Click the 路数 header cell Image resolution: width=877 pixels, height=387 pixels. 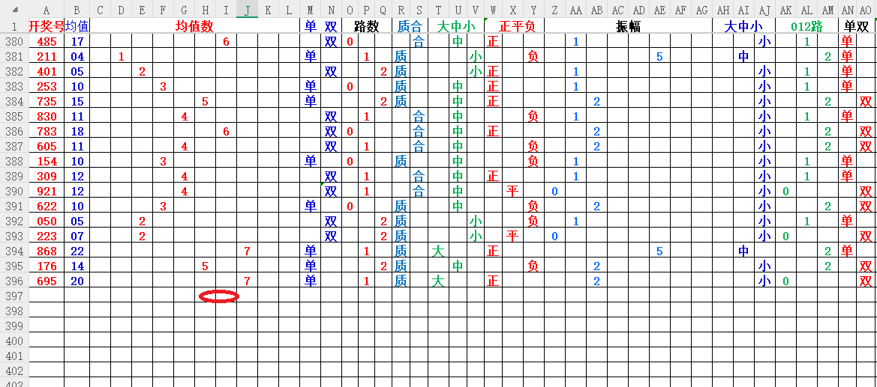coord(366,25)
